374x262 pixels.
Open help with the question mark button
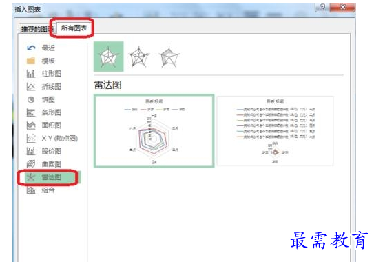[322, 8]
